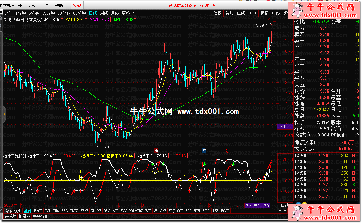Expand more timeframes with 更多 arrow

click(128, 13)
